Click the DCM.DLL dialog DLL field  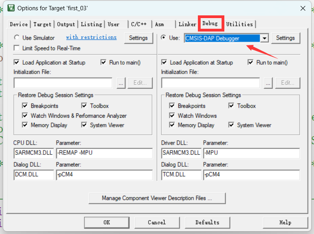34,175
